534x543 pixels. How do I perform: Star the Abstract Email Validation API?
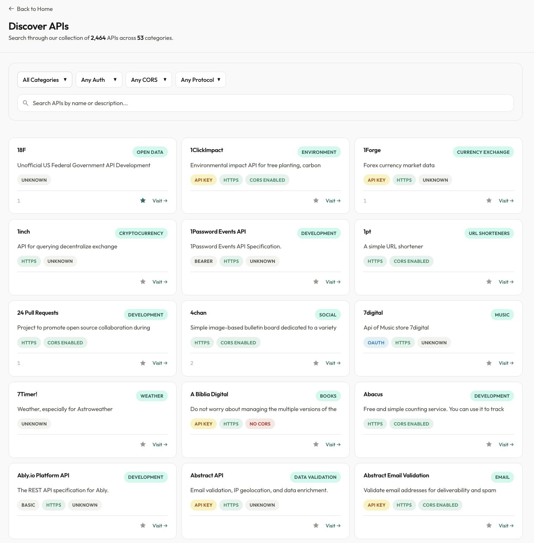[489, 526]
